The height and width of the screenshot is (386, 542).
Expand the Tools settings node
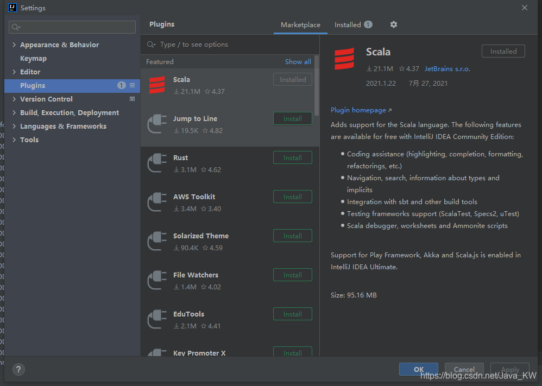14,140
